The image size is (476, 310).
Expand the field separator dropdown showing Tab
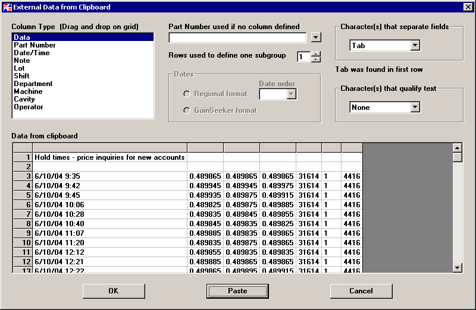click(x=415, y=46)
